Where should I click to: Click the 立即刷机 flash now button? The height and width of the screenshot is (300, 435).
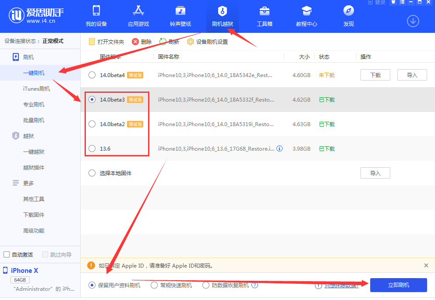398,285
